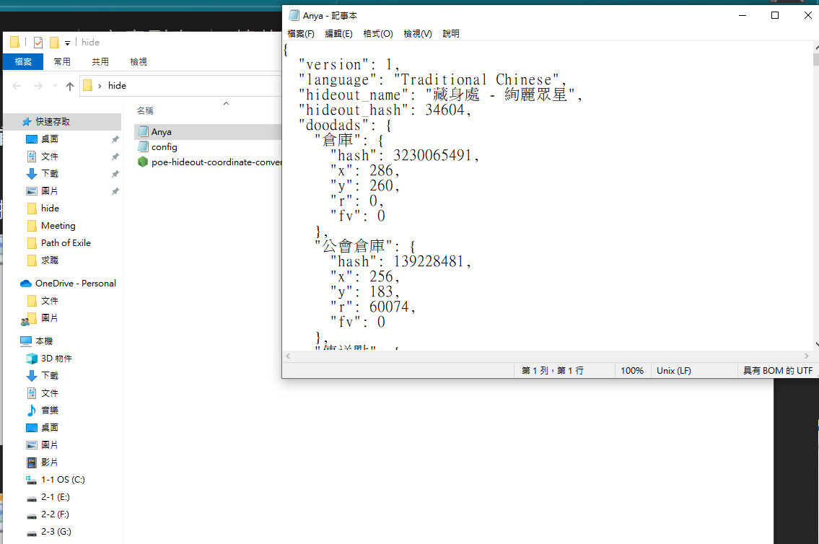The width and height of the screenshot is (819, 544).
Task: Open the 檔案 tab in Explorer ribbon
Action: pos(23,61)
